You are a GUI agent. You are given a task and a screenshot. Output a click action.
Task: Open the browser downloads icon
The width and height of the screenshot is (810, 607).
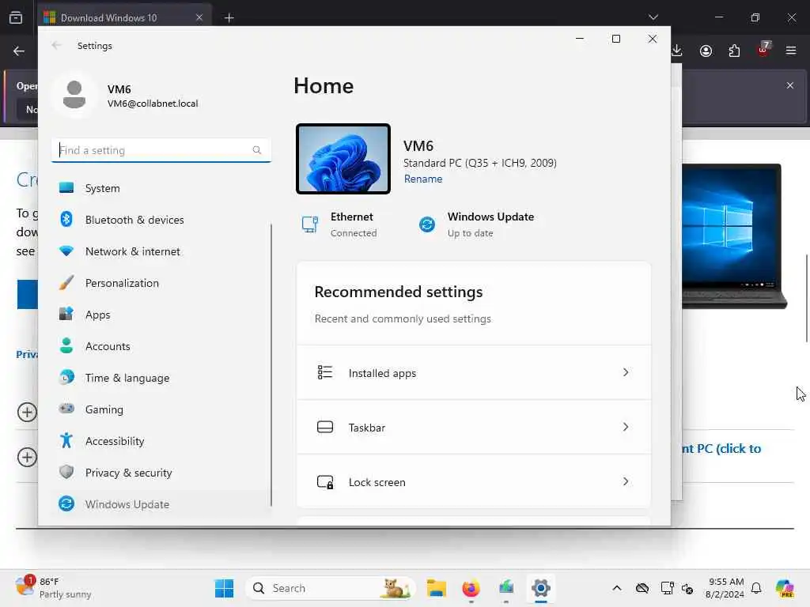click(677, 51)
